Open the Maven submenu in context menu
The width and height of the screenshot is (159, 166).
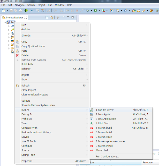(x=52, y=137)
